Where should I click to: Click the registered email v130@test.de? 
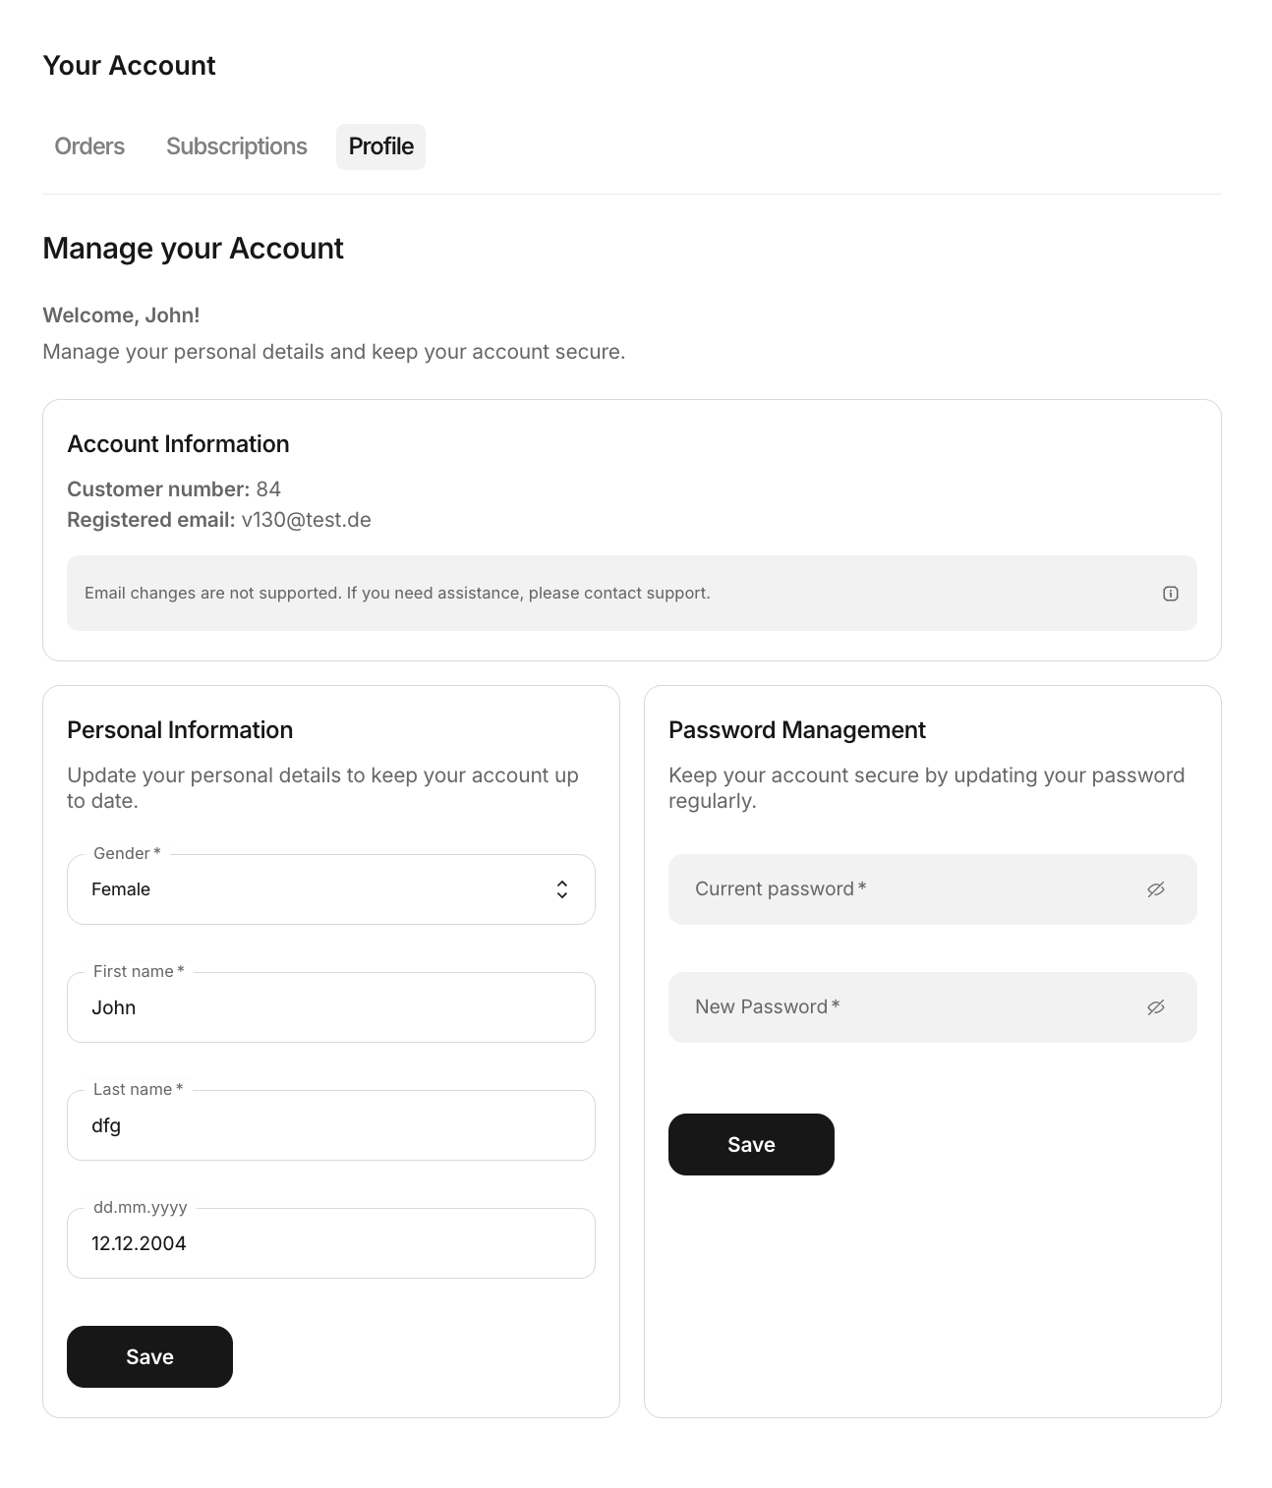point(306,520)
